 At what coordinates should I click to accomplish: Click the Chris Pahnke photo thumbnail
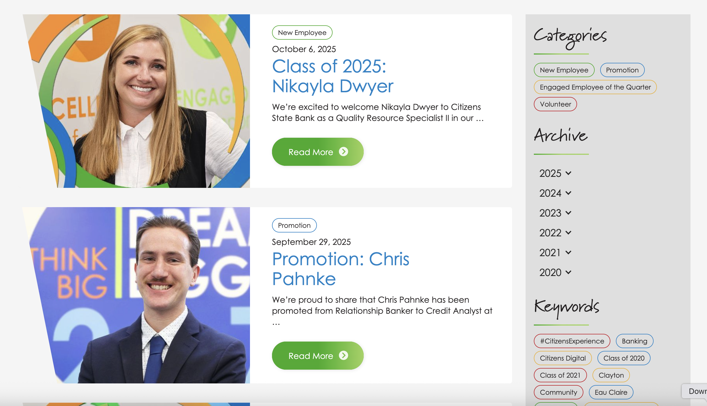coord(136,295)
